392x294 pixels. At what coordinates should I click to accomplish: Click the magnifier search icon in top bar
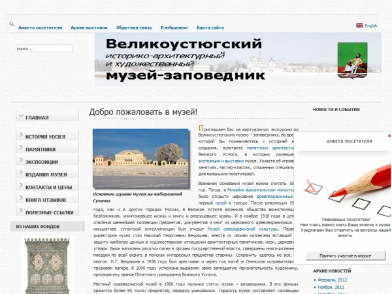[12, 24]
